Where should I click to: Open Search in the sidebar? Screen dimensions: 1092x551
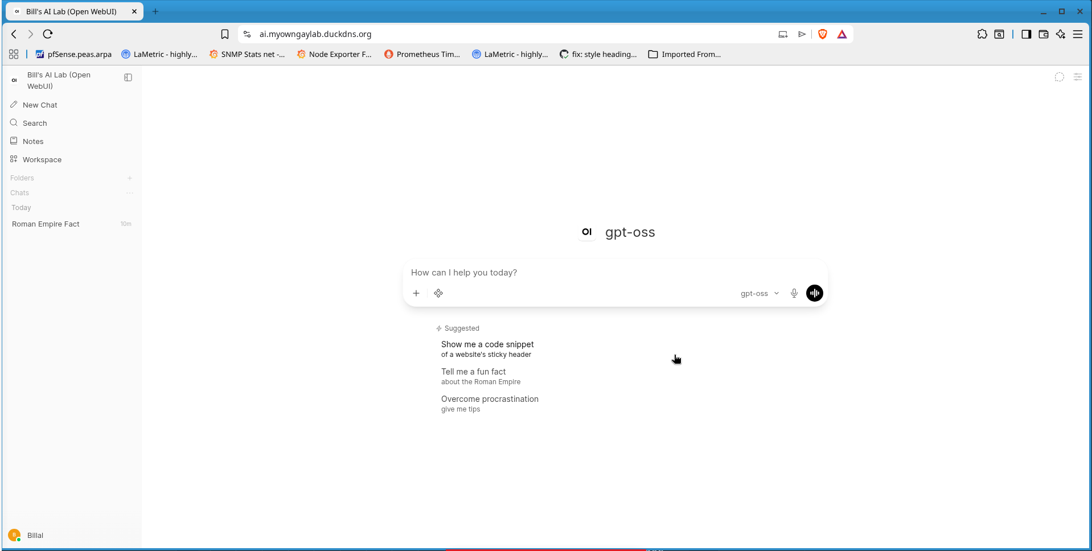coord(72,123)
